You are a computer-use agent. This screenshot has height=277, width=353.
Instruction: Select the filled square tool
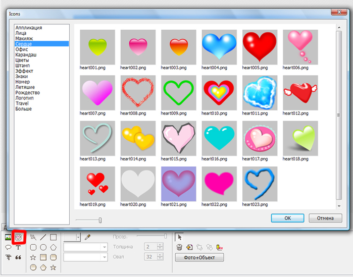coord(43,257)
